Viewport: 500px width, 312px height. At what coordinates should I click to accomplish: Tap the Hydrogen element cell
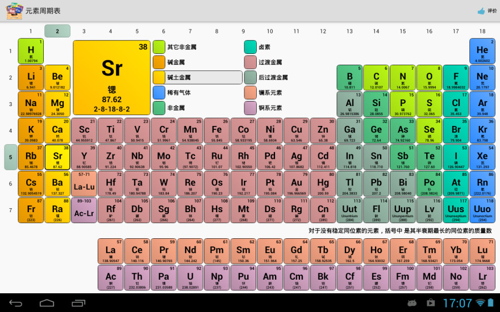tap(31, 51)
